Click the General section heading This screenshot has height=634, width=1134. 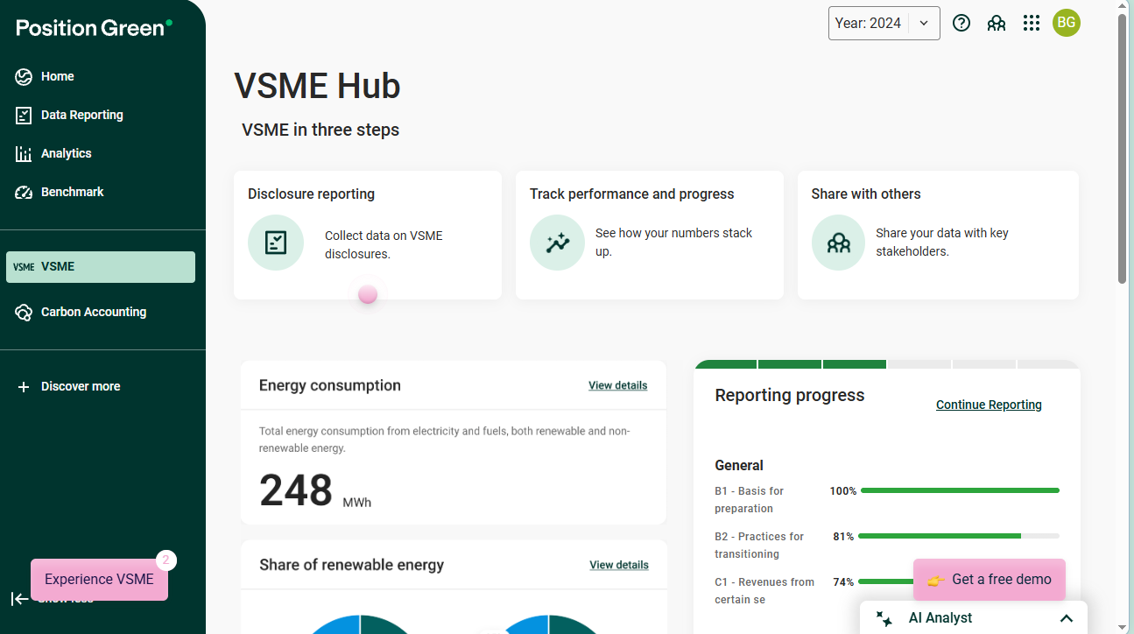(739, 466)
